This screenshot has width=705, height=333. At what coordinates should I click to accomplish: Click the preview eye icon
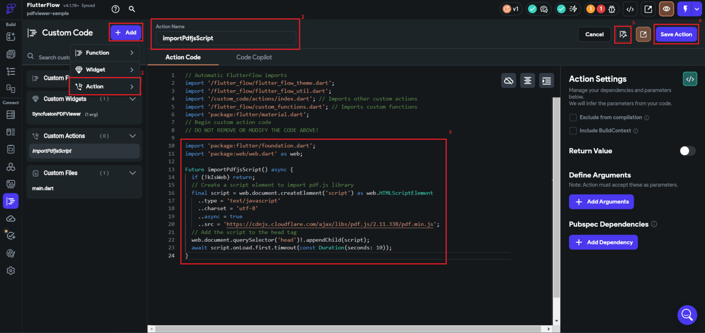click(666, 9)
